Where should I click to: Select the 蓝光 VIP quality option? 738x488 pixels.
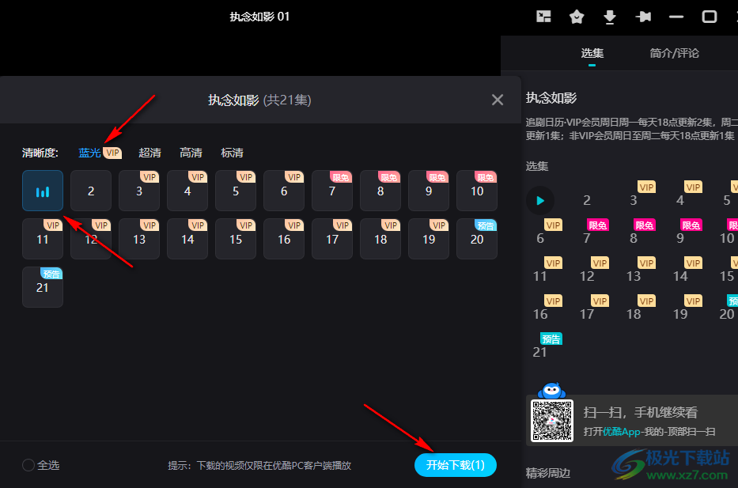[100, 153]
